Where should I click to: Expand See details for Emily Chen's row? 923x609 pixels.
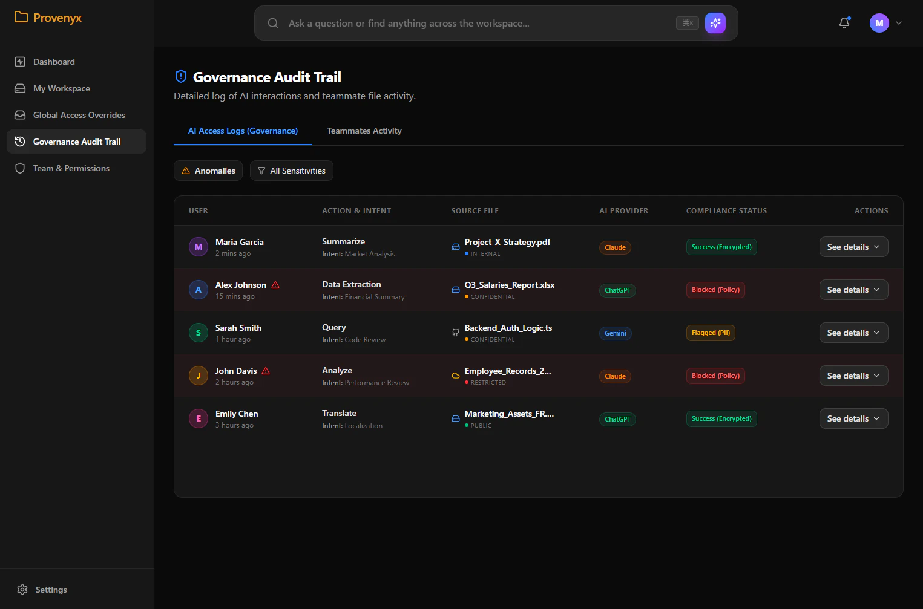853,418
